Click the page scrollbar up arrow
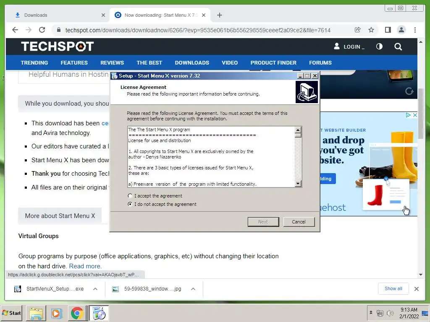This screenshot has width=430, height=322. pyautogui.click(x=421, y=42)
